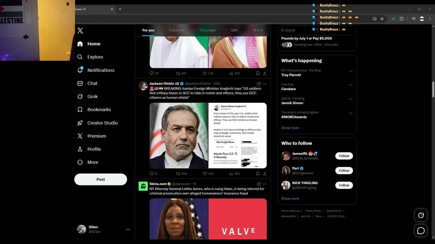Open new browser tab plus button
The width and height of the screenshot is (435, 244).
pyautogui.click(x=120, y=9)
